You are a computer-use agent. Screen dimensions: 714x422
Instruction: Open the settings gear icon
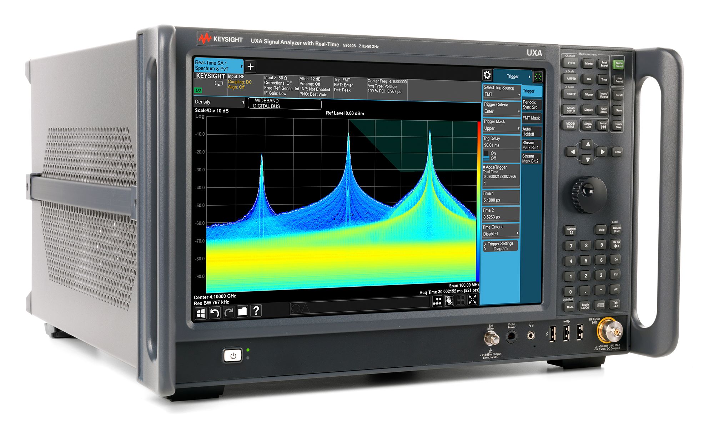tap(487, 75)
